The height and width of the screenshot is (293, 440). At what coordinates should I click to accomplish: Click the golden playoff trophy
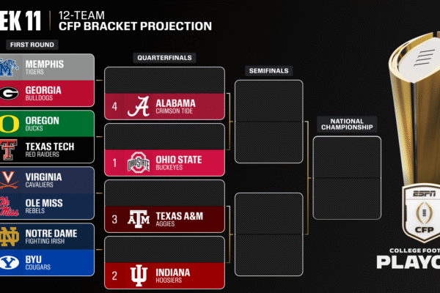coord(418,110)
